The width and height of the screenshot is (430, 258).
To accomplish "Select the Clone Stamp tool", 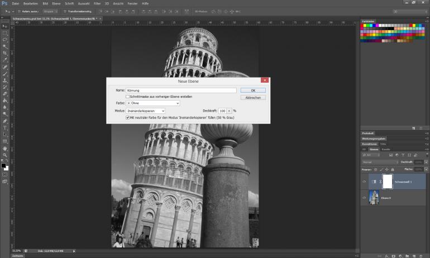I will click(x=5, y=80).
